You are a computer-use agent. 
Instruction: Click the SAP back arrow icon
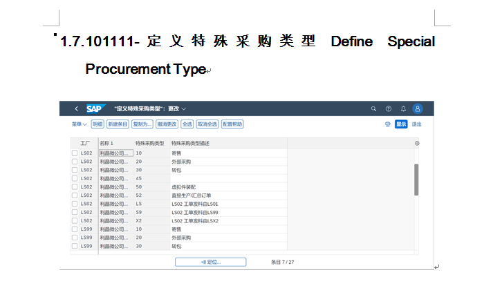76,108
